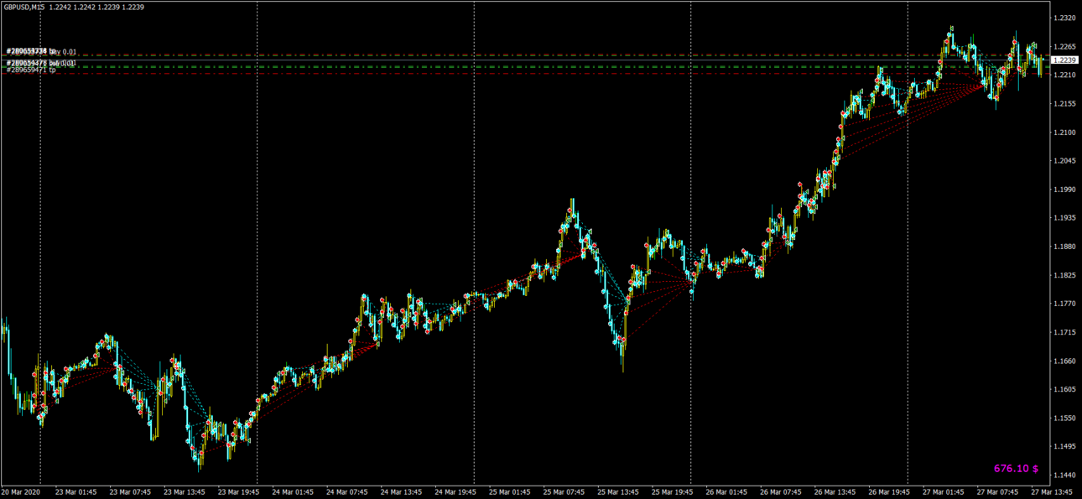Click the 1.1770 price scale label
This screenshot has height=499, width=1082.
click(x=1064, y=304)
